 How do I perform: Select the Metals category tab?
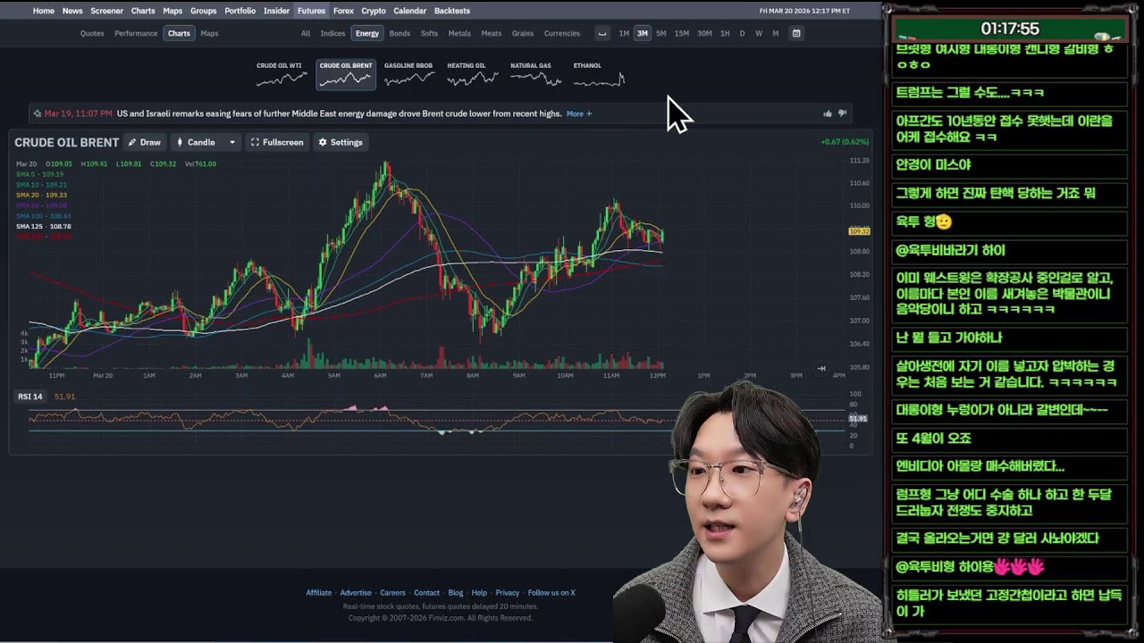(459, 33)
